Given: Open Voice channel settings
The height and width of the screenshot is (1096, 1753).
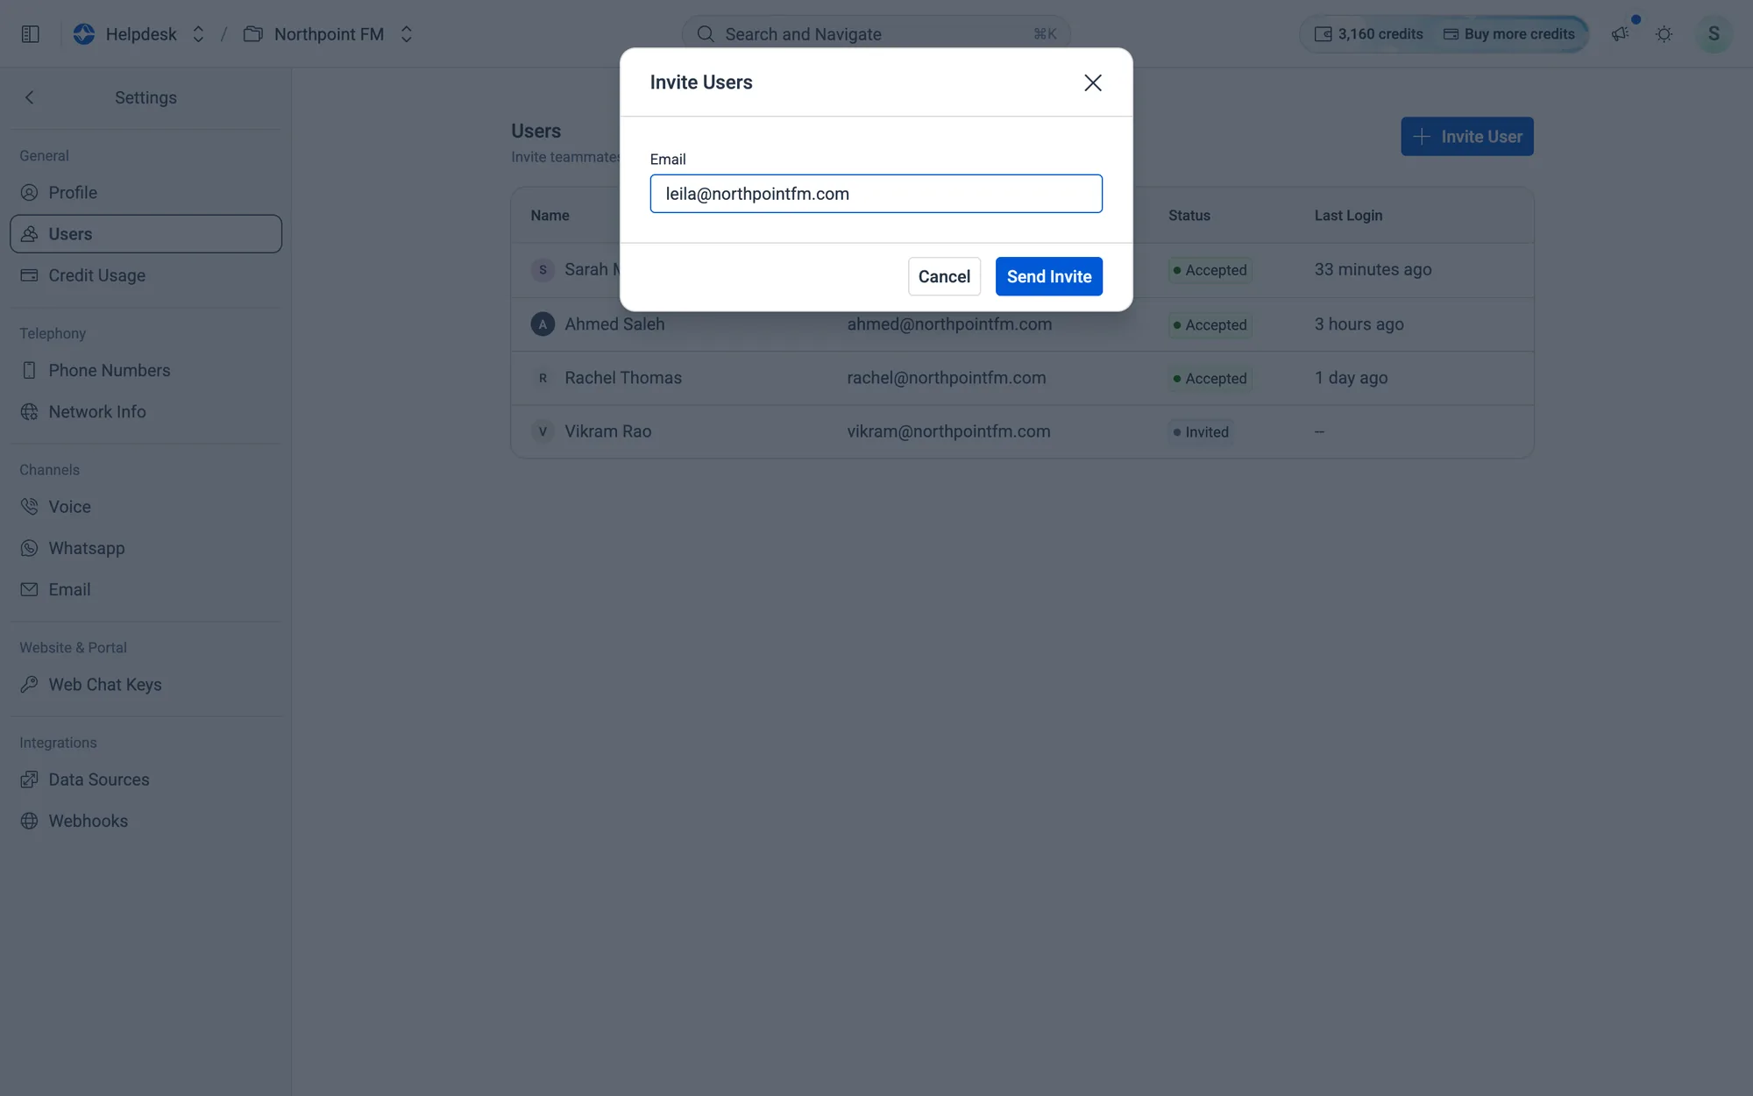Looking at the screenshot, I should (x=145, y=507).
